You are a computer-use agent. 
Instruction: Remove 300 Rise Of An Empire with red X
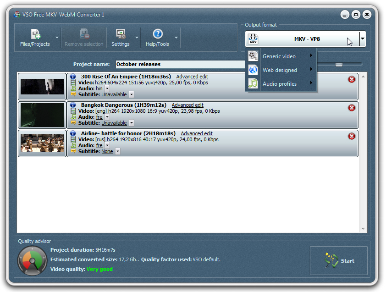point(352,79)
